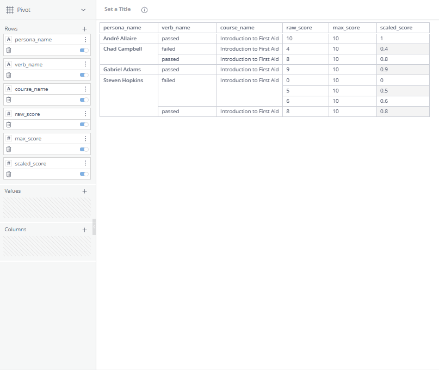Click trash icon under verb_name

[x=8, y=75]
